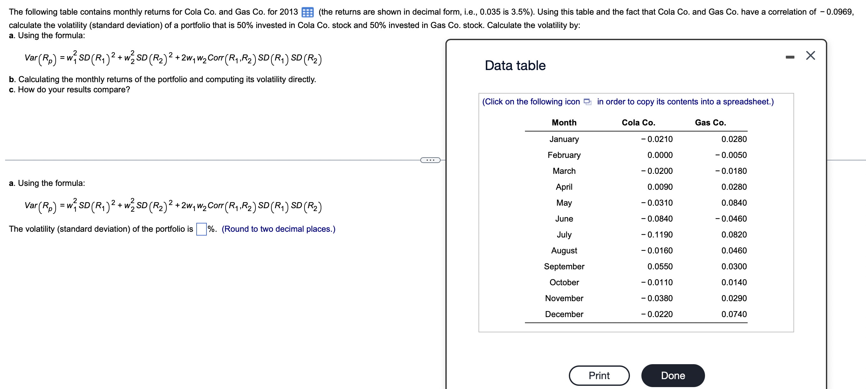Click the Round to two decimal places hint
866x389 pixels.
pos(278,229)
